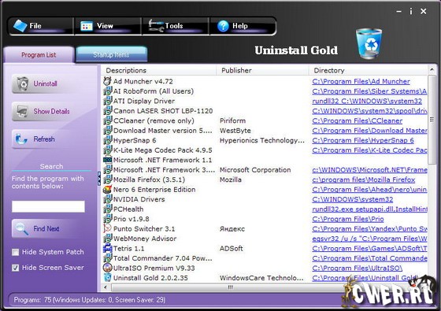Click the recycle bin logo icon
The width and height of the screenshot is (441, 311).
[369, 44]
